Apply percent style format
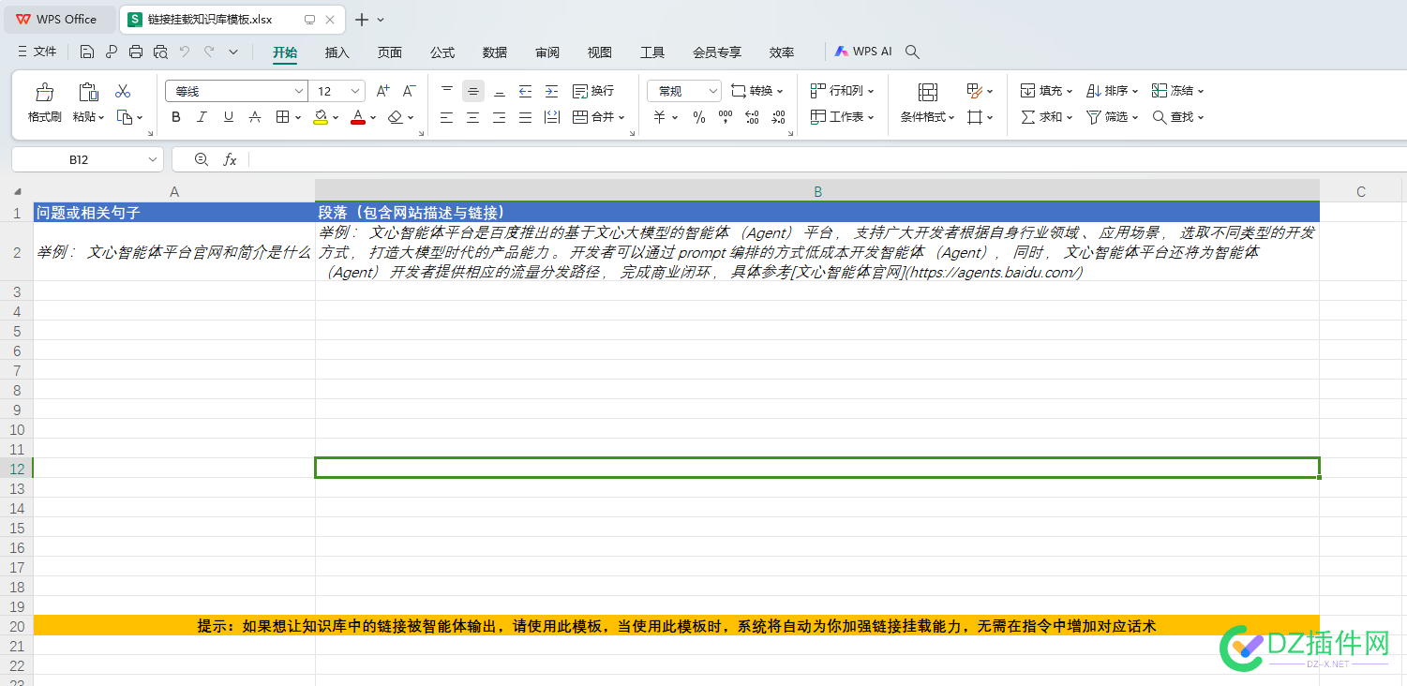Viewport: 1407px width, 686px height. (699, 117)
